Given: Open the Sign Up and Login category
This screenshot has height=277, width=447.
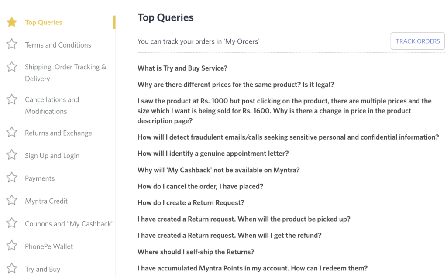Looking at the screenshot, I should 52,155.
